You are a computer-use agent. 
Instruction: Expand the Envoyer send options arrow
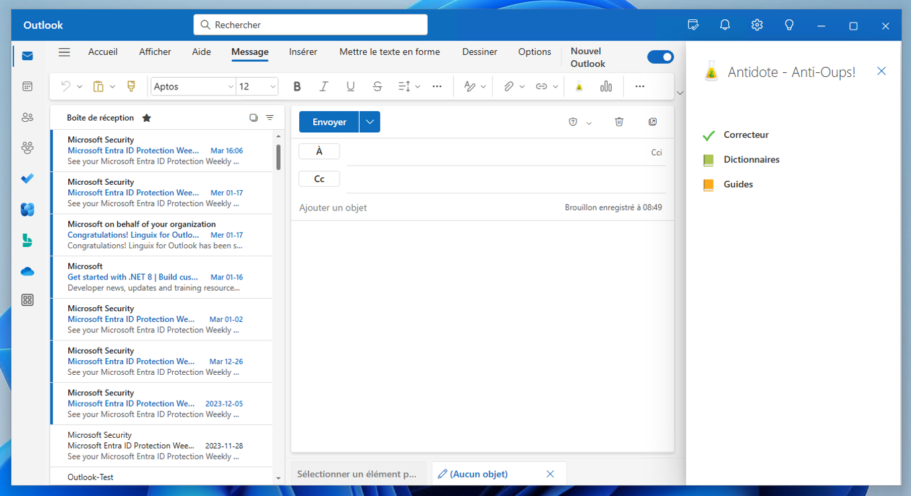(369, 122)
